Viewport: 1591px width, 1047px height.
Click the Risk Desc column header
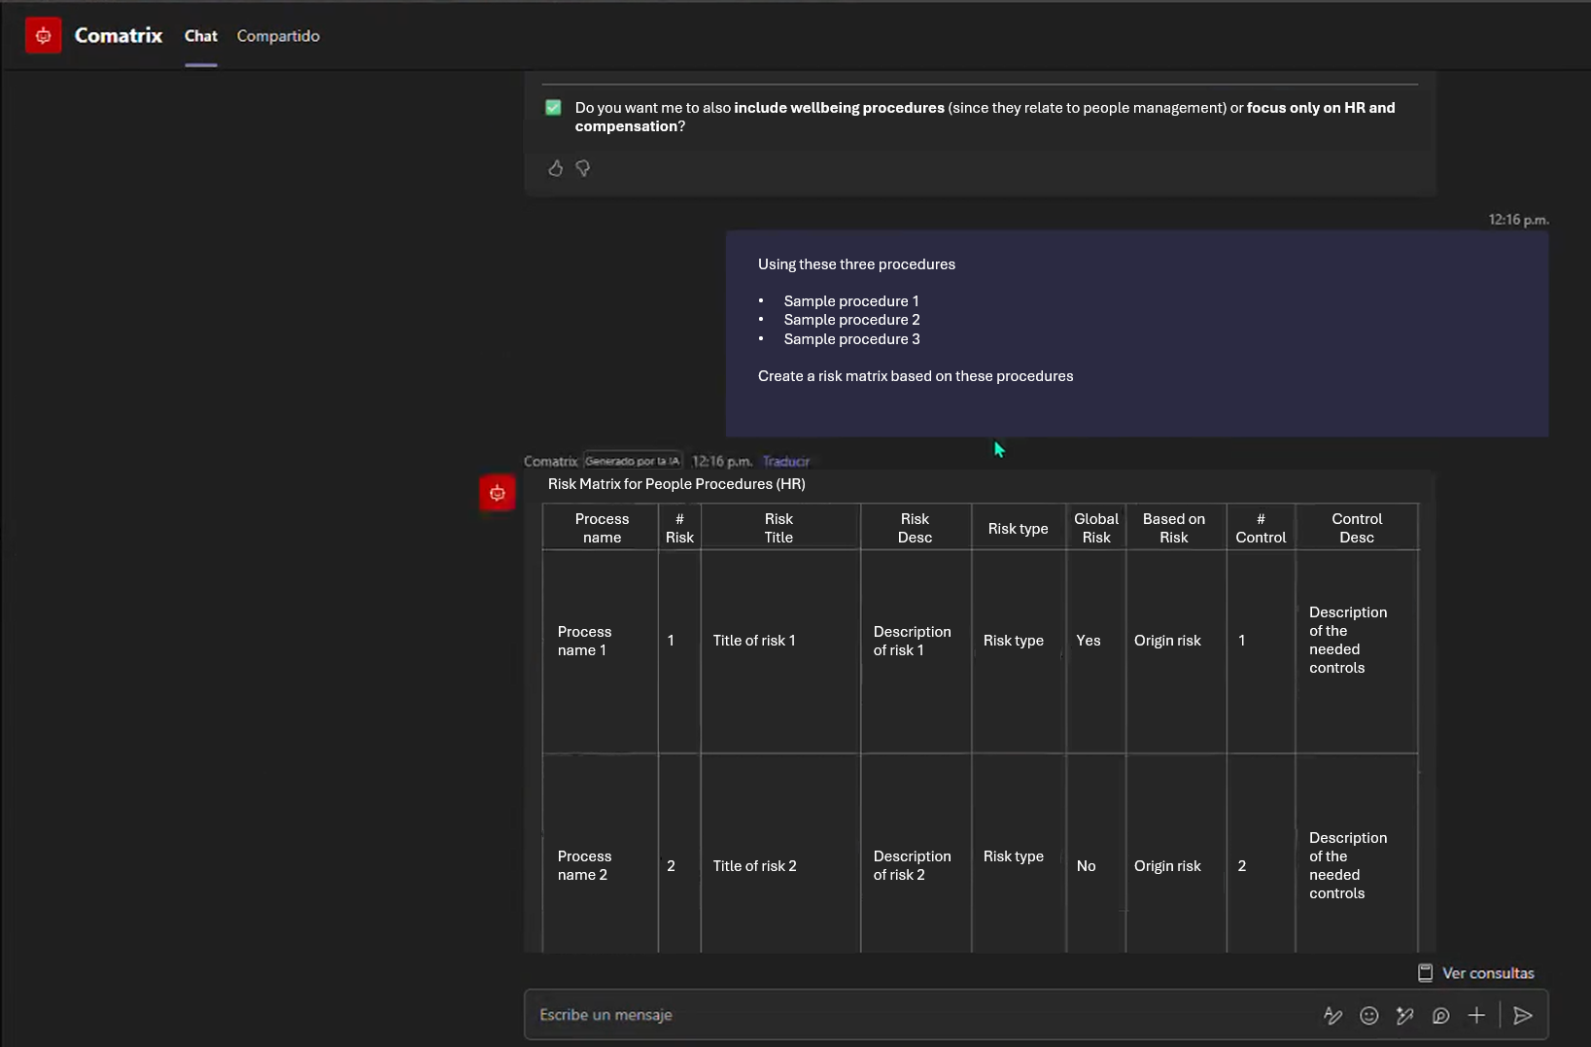pos(915,528)
